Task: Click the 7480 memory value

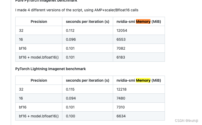Action: 121,98
